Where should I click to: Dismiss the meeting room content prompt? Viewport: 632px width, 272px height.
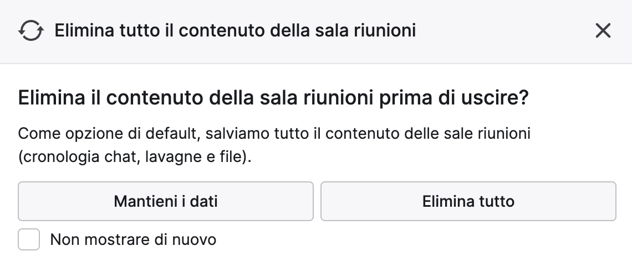pos(603,30)
